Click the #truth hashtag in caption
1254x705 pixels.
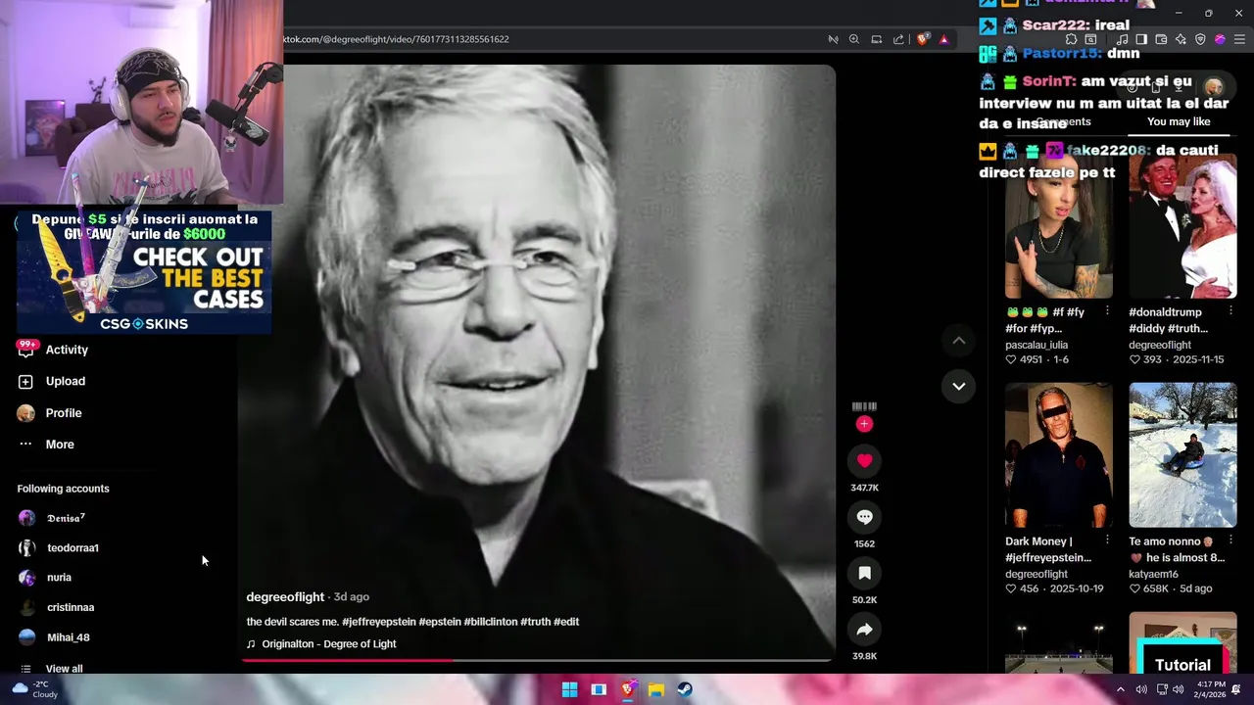(535, 622)
